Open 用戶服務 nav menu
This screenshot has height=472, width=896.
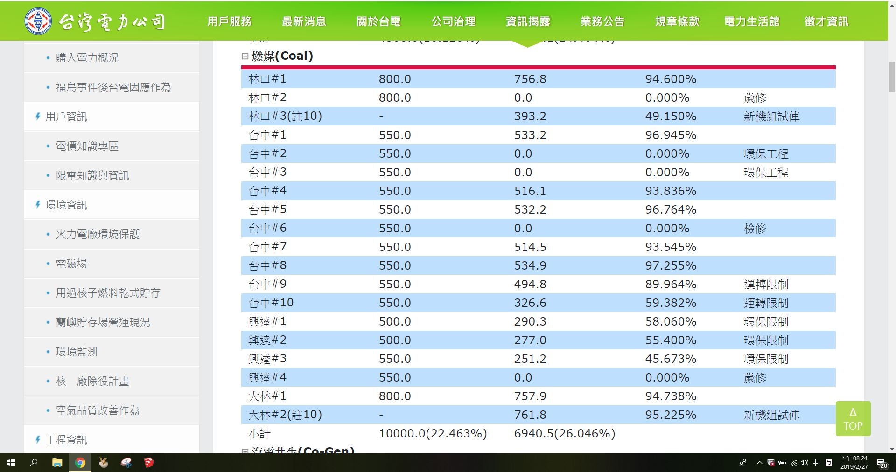[x=229, y=21]
